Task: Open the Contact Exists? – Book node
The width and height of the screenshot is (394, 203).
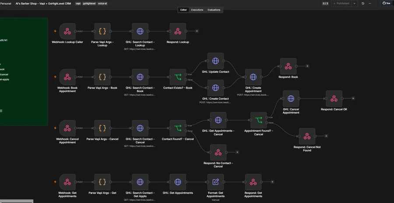Action: click(178, 77)
